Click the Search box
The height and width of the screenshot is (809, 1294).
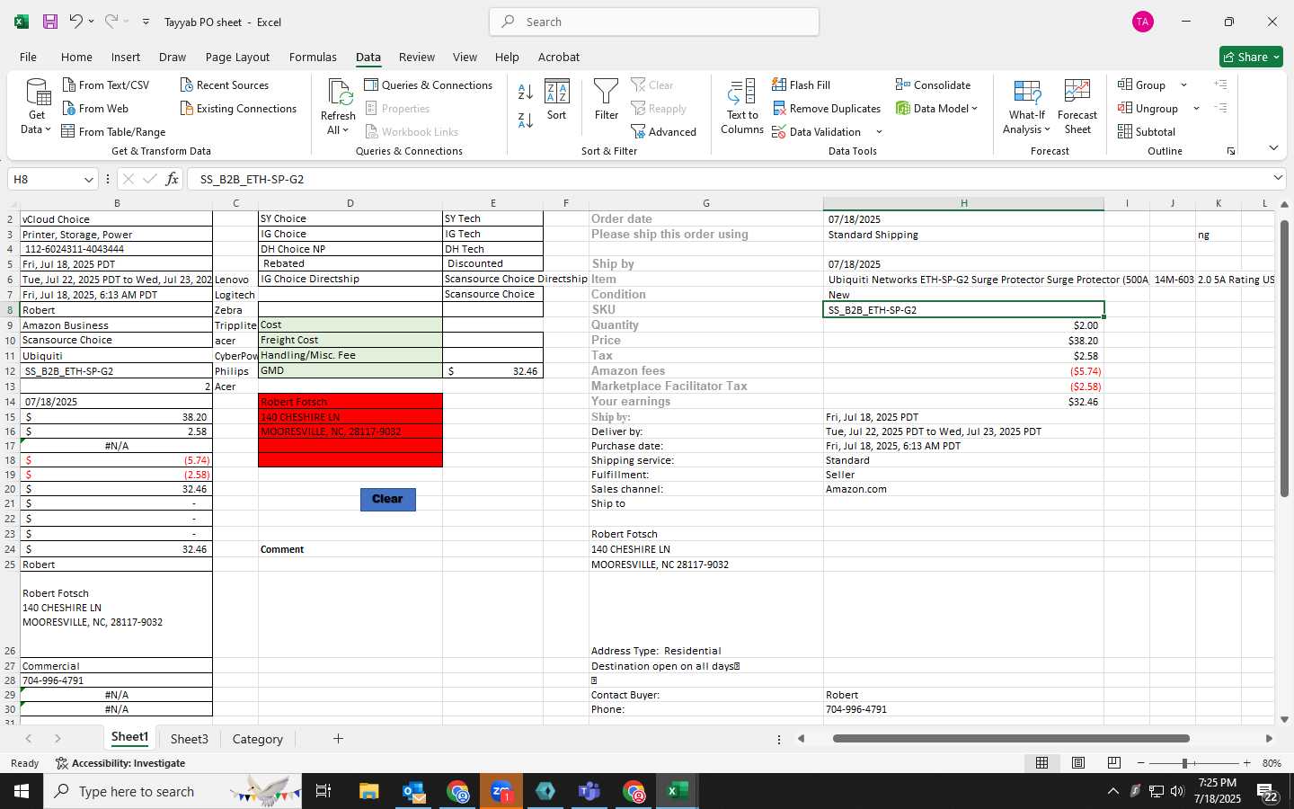[x=654, y=22]
